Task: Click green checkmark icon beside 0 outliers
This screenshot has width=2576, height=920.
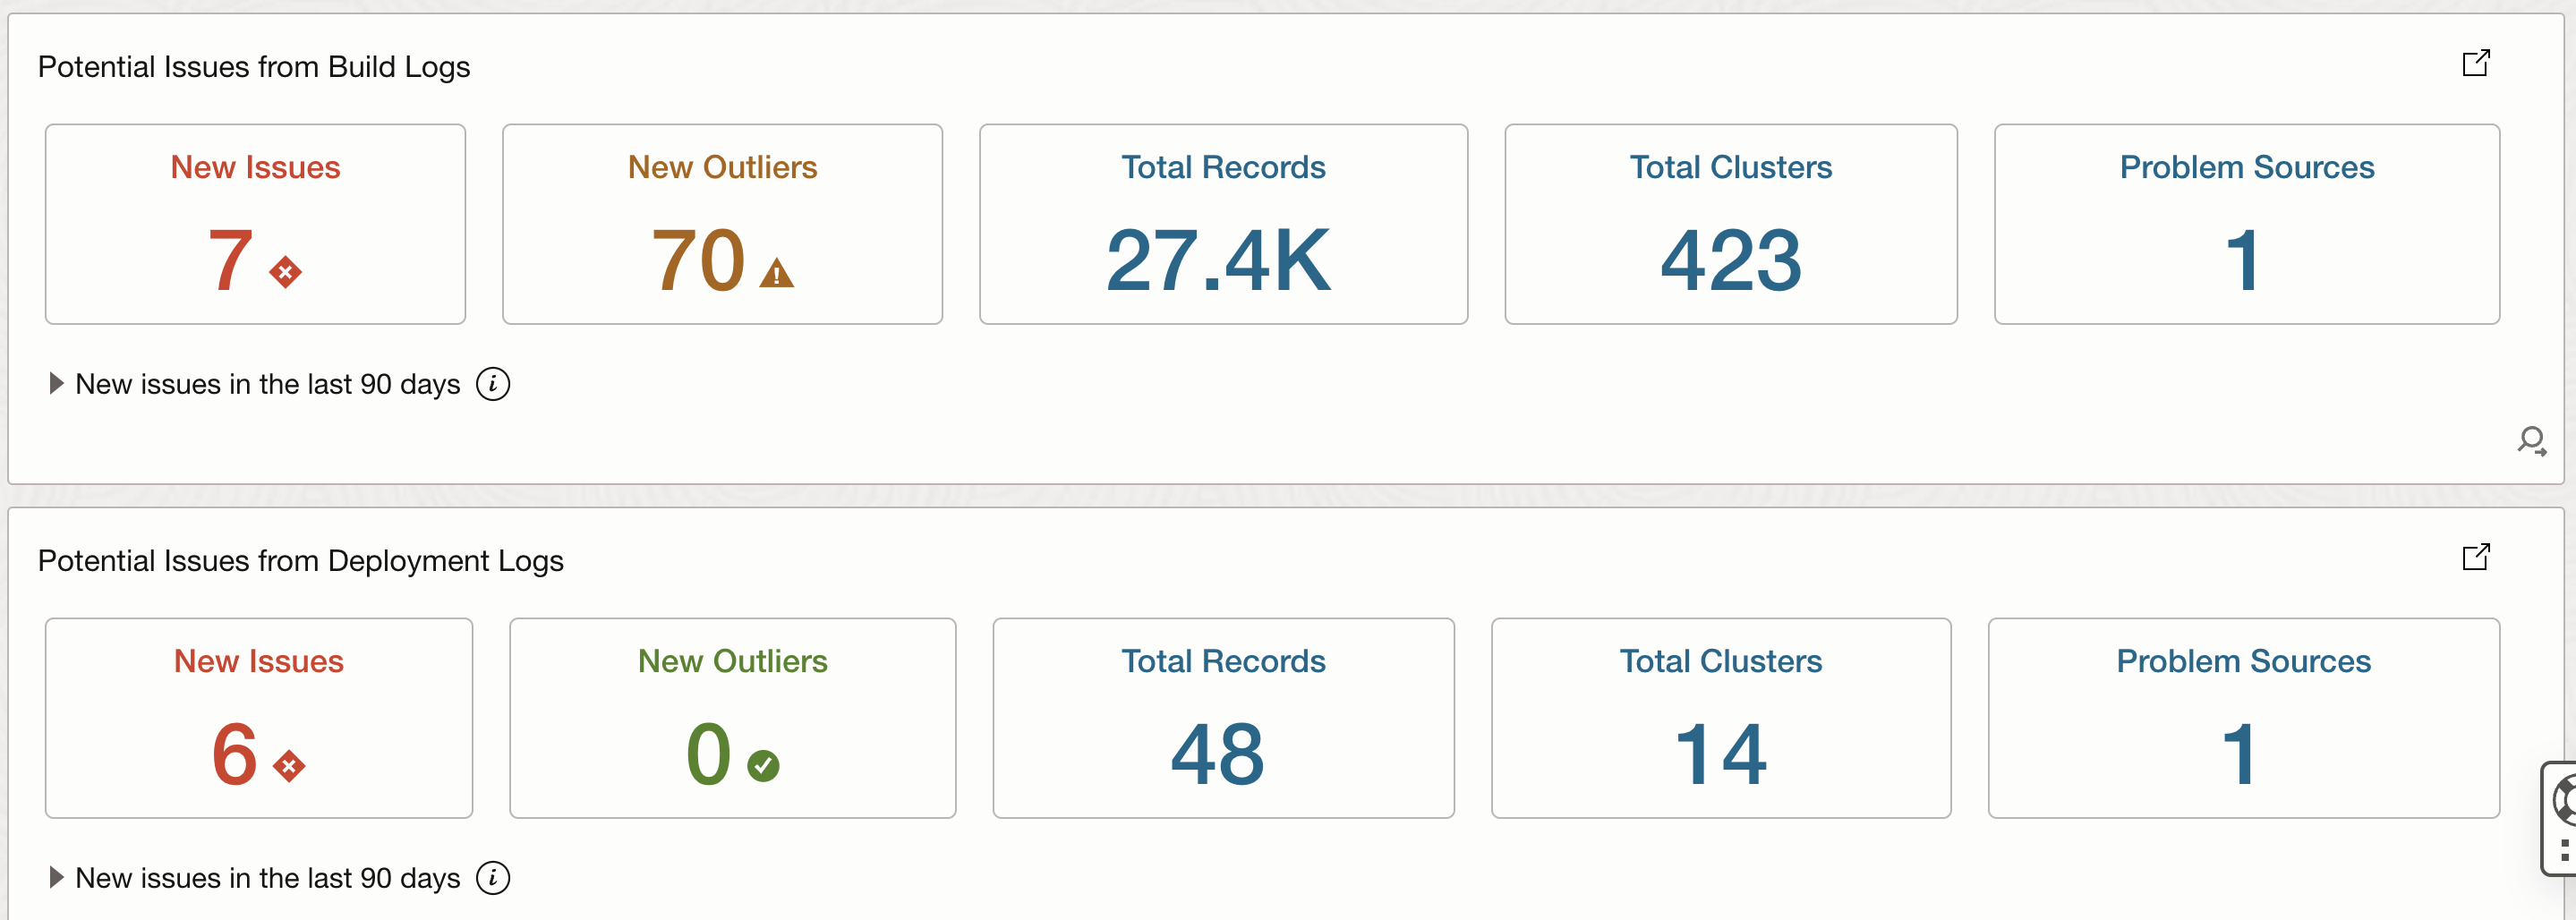Action: 763,766
